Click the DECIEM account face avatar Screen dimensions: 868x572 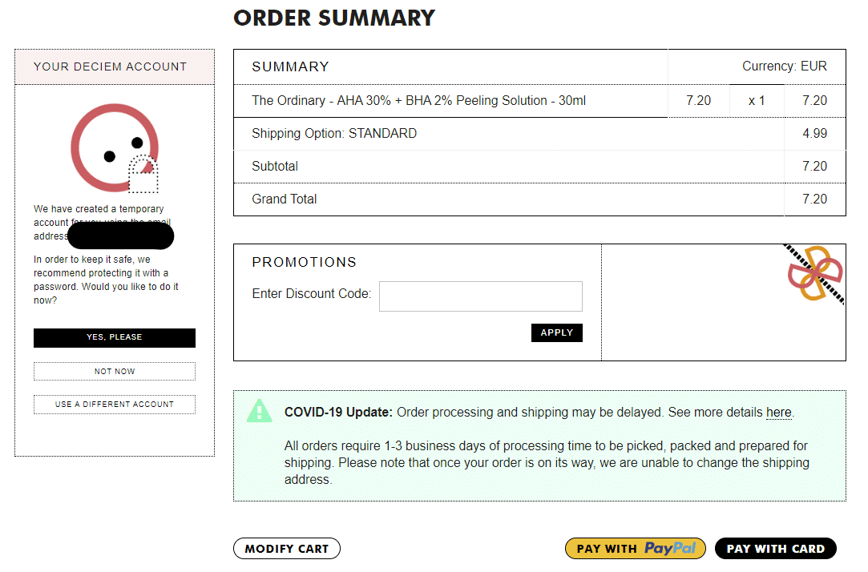coord(112,147)
